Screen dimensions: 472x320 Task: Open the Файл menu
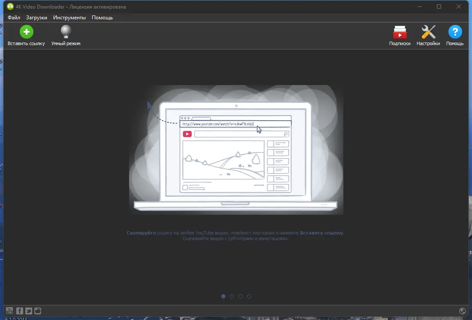click(14, 18)
